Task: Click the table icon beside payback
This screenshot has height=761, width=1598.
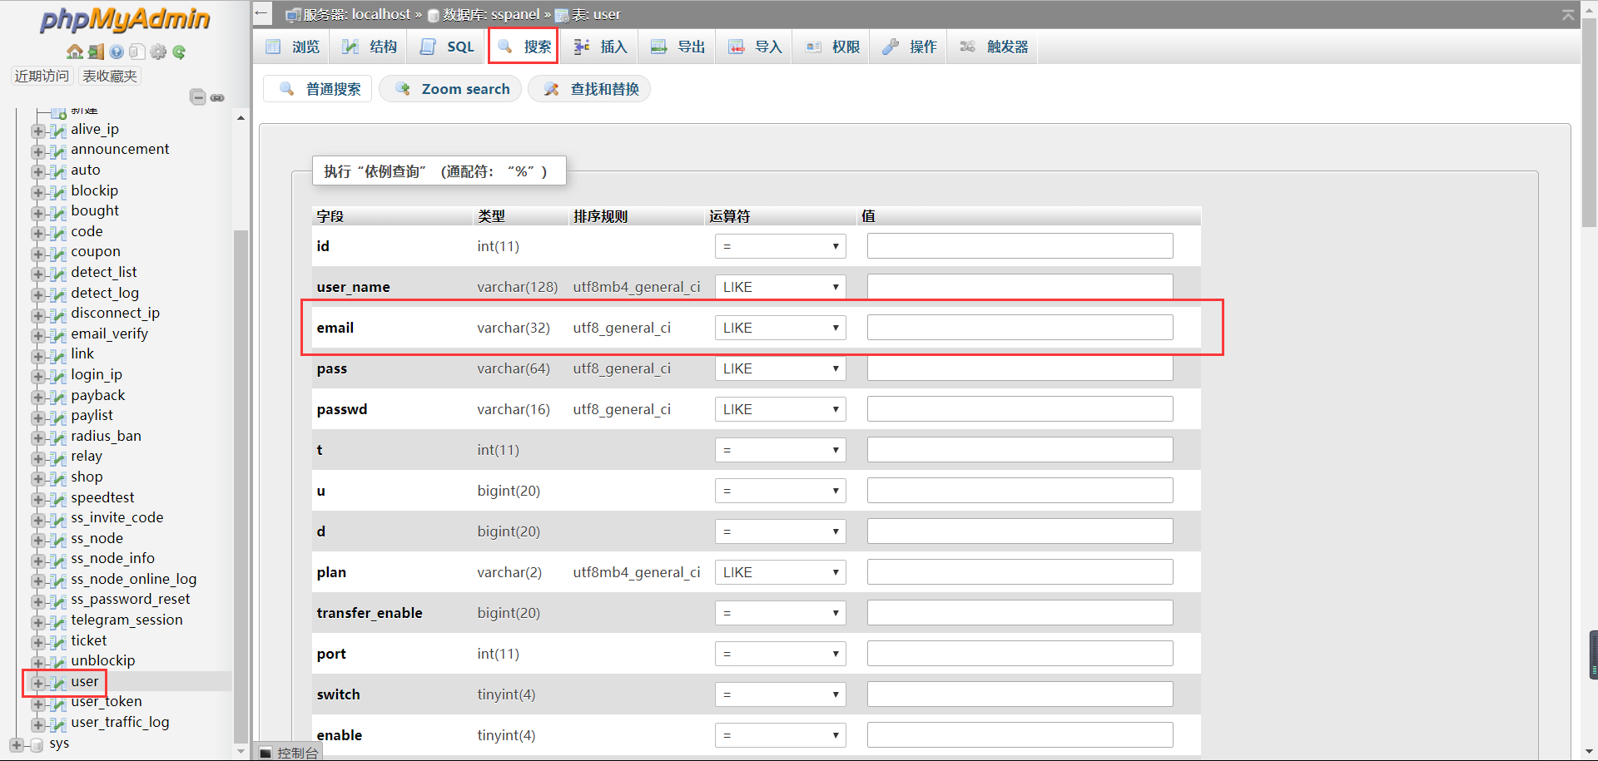Action: point(57,396)
